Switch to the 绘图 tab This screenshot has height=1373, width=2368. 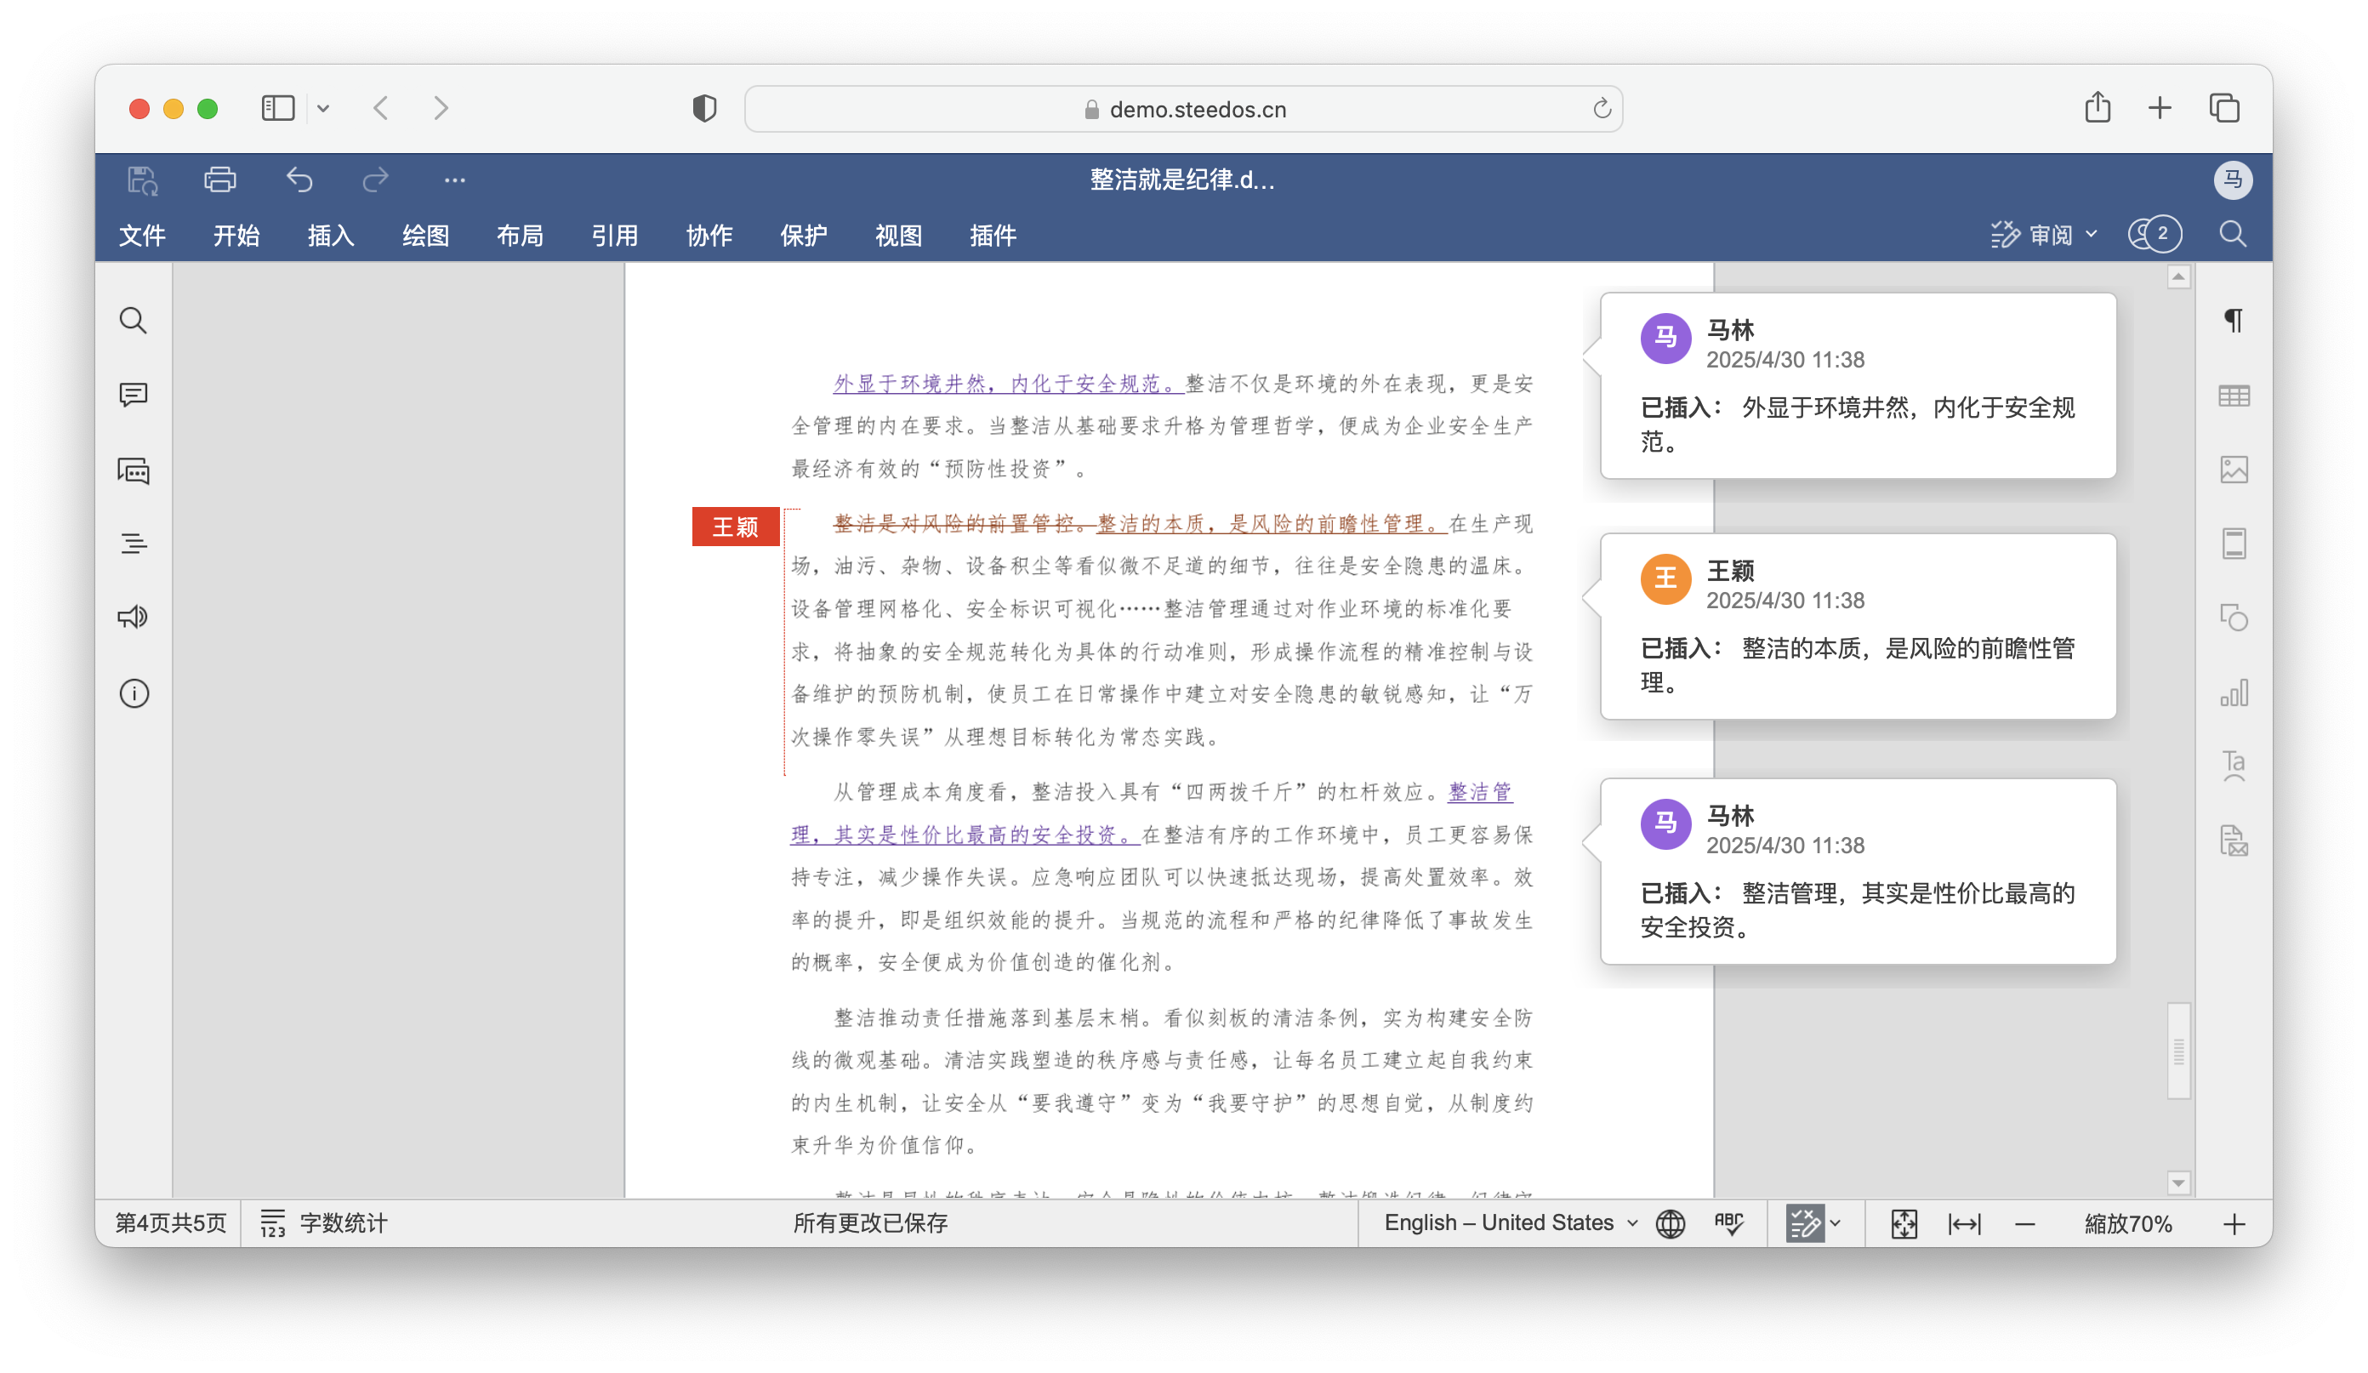(425, 235)
